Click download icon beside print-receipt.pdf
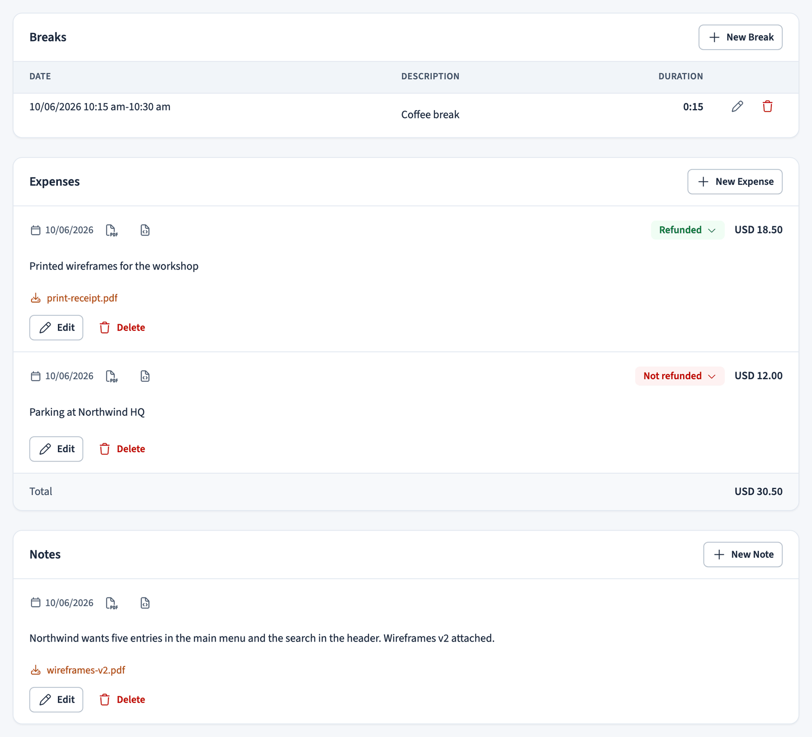 [36, 298]
